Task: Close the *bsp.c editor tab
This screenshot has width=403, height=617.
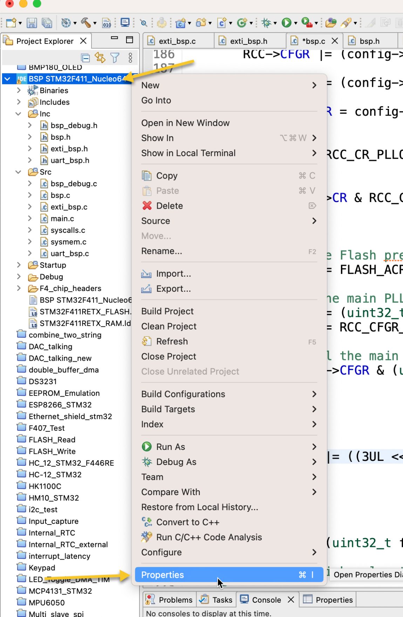Action: [x=335, y=41]
